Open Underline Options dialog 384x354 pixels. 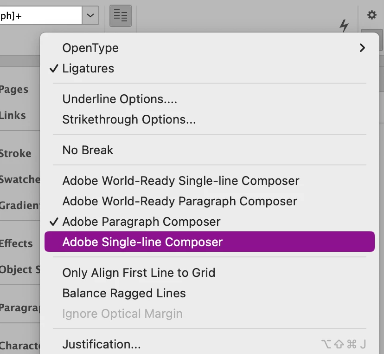(x=120, y=99)
